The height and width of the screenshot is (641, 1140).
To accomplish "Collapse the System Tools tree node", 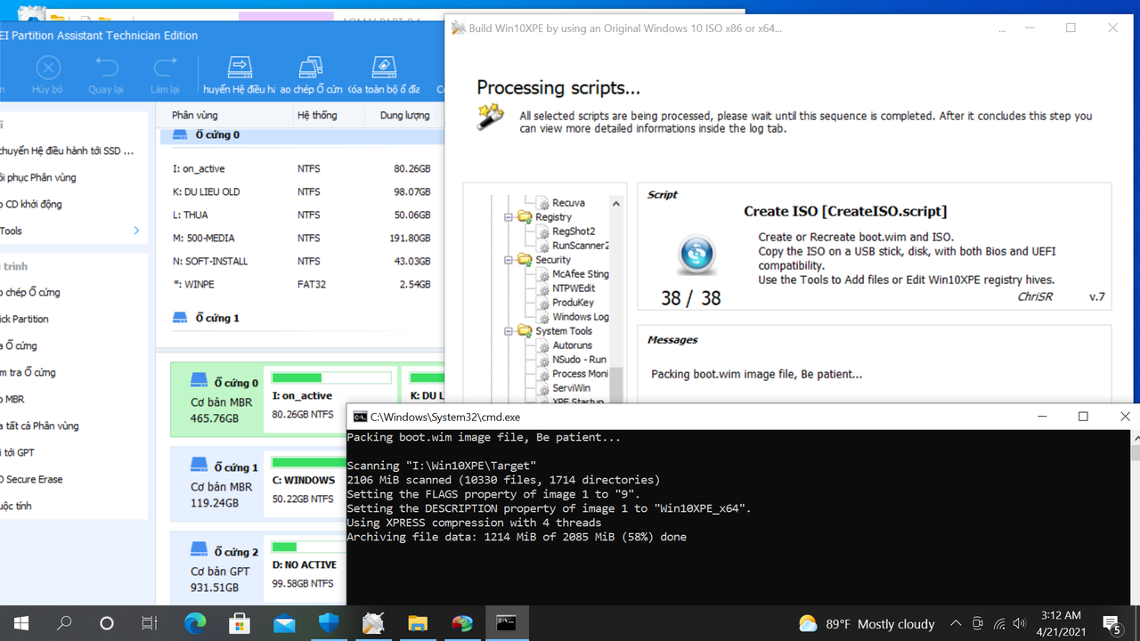I will point(509,331).
